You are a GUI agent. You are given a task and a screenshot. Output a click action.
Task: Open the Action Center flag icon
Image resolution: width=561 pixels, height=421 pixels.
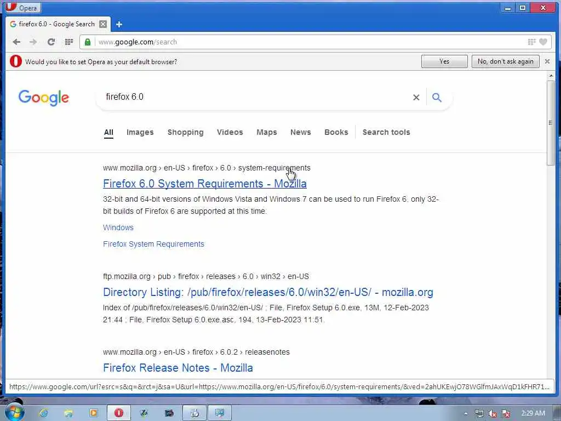[506, 413]
